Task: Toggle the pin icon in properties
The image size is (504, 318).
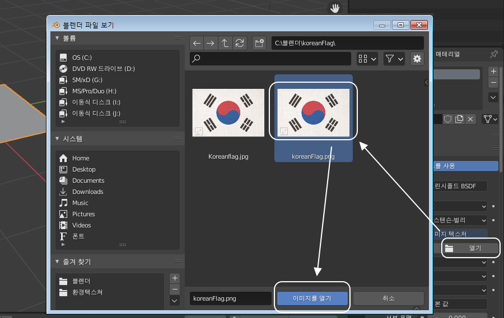Action: tap(494, 54)
